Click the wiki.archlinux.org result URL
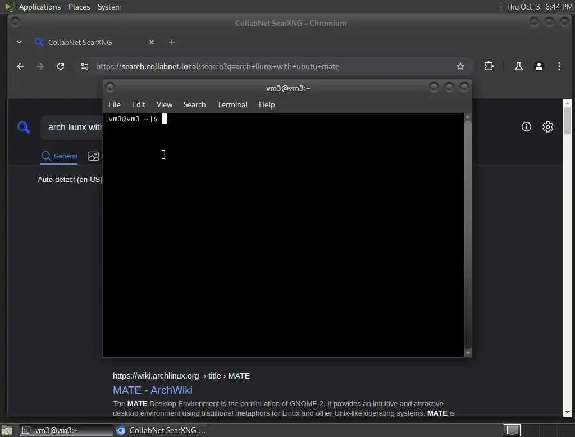This screenshot has height=437, width=575. (x=181, y=376)
